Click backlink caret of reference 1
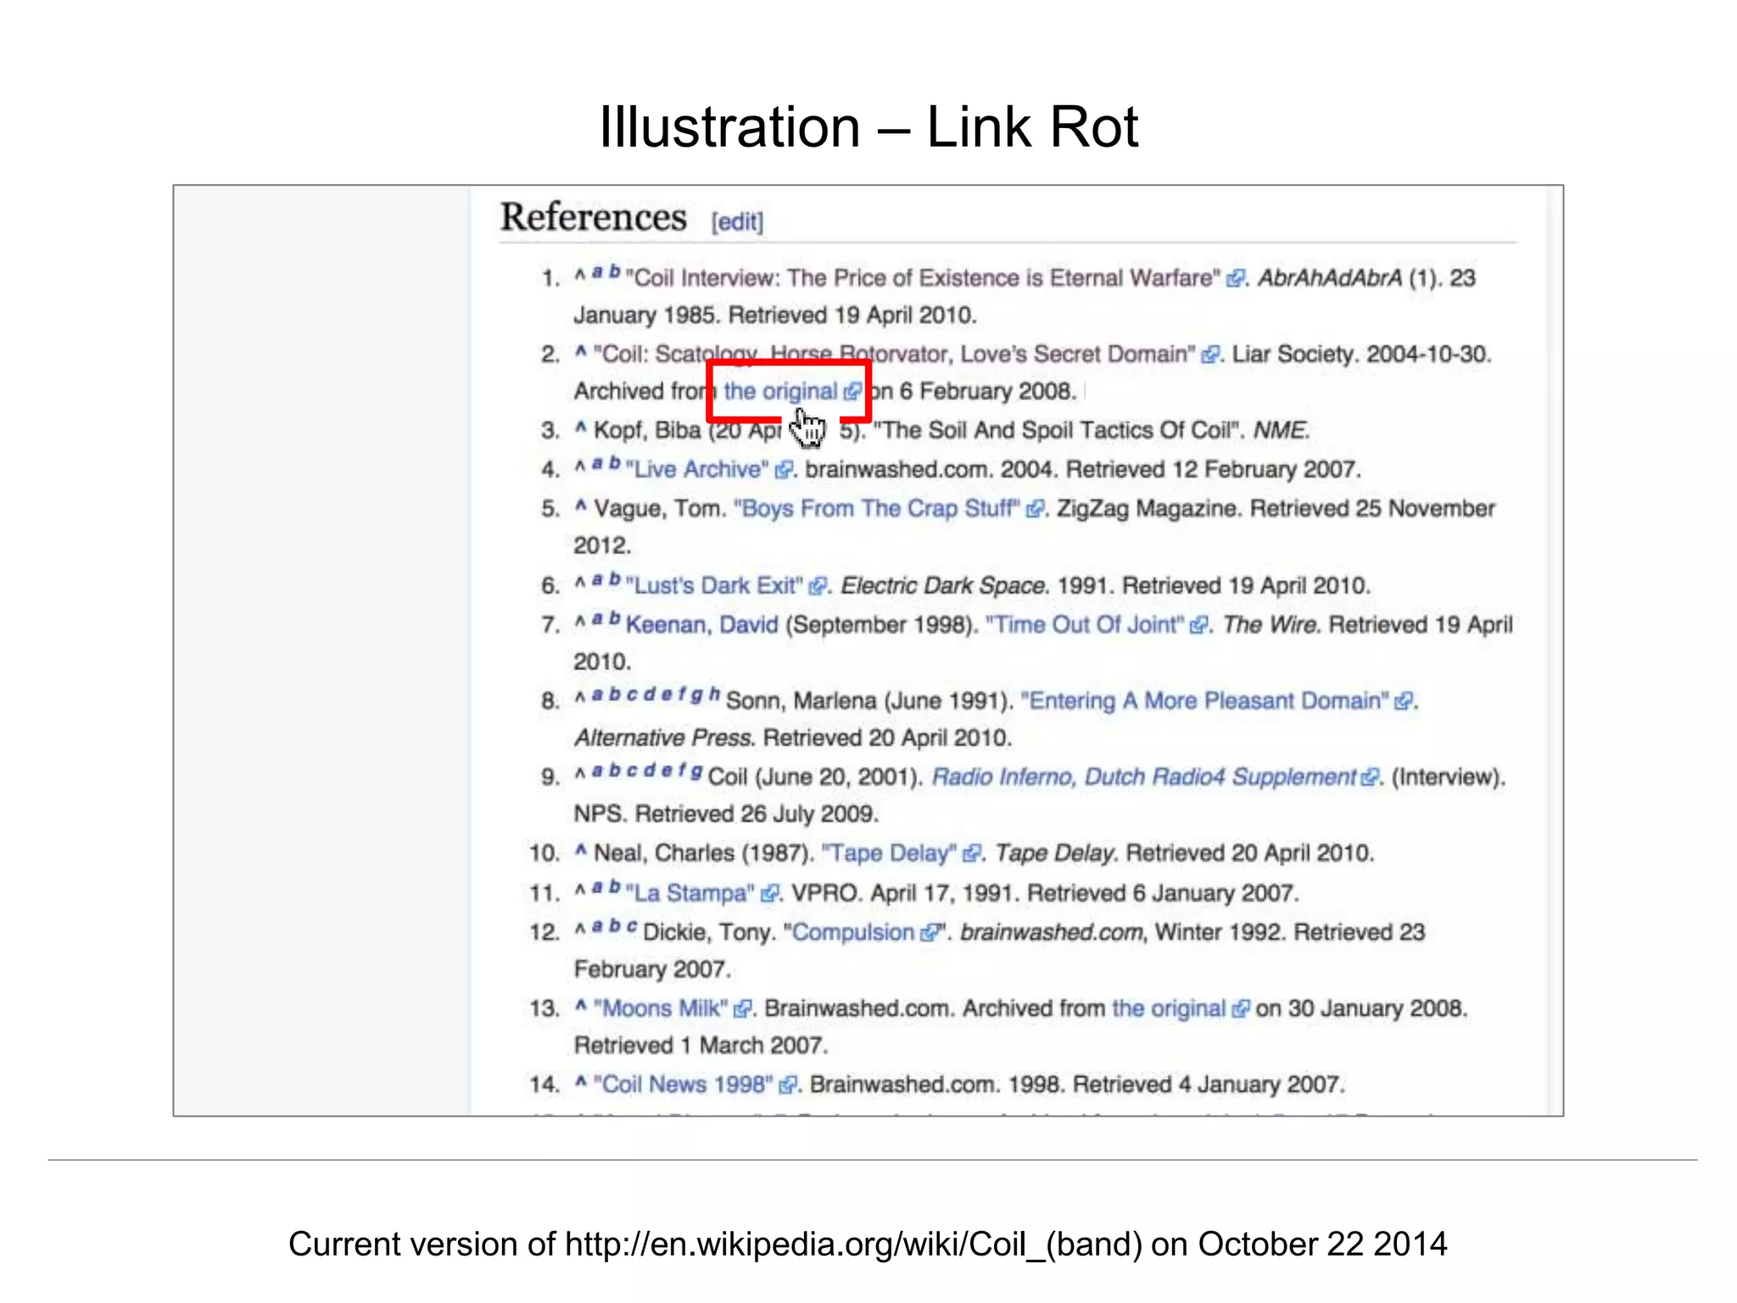The height and width of the screenshot is (1303, 1737). [x=579, y=275]
